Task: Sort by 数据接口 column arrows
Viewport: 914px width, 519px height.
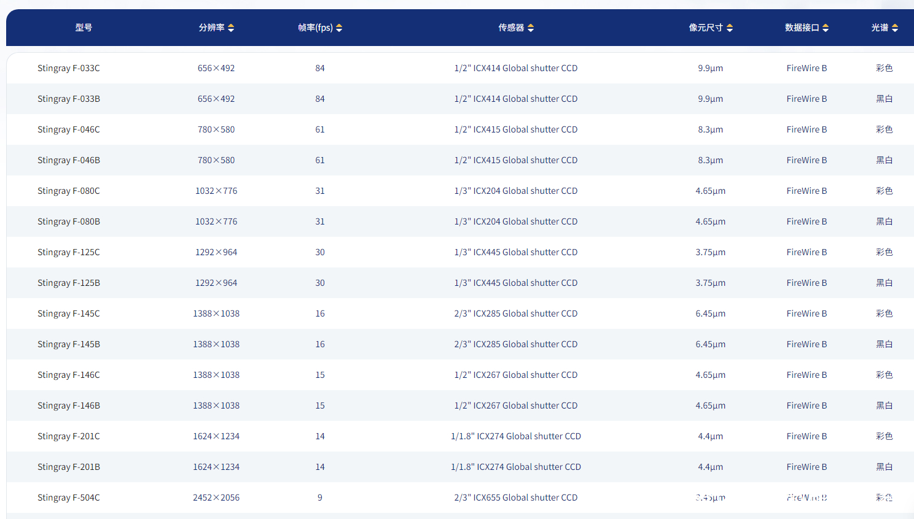Action: [x=826, y=28]
